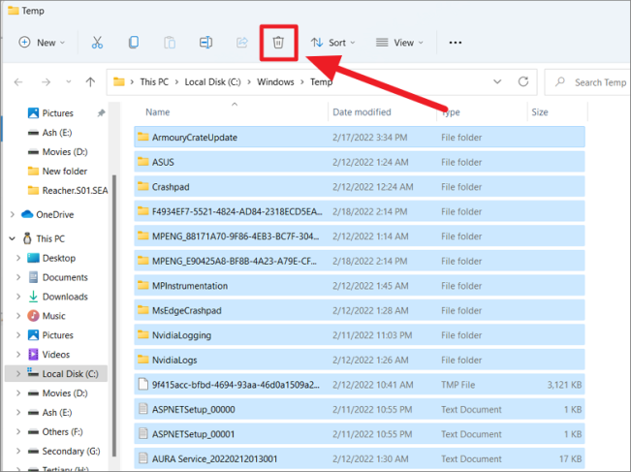
Task: Click the Cut scissors icon
Action: point(97,43)
